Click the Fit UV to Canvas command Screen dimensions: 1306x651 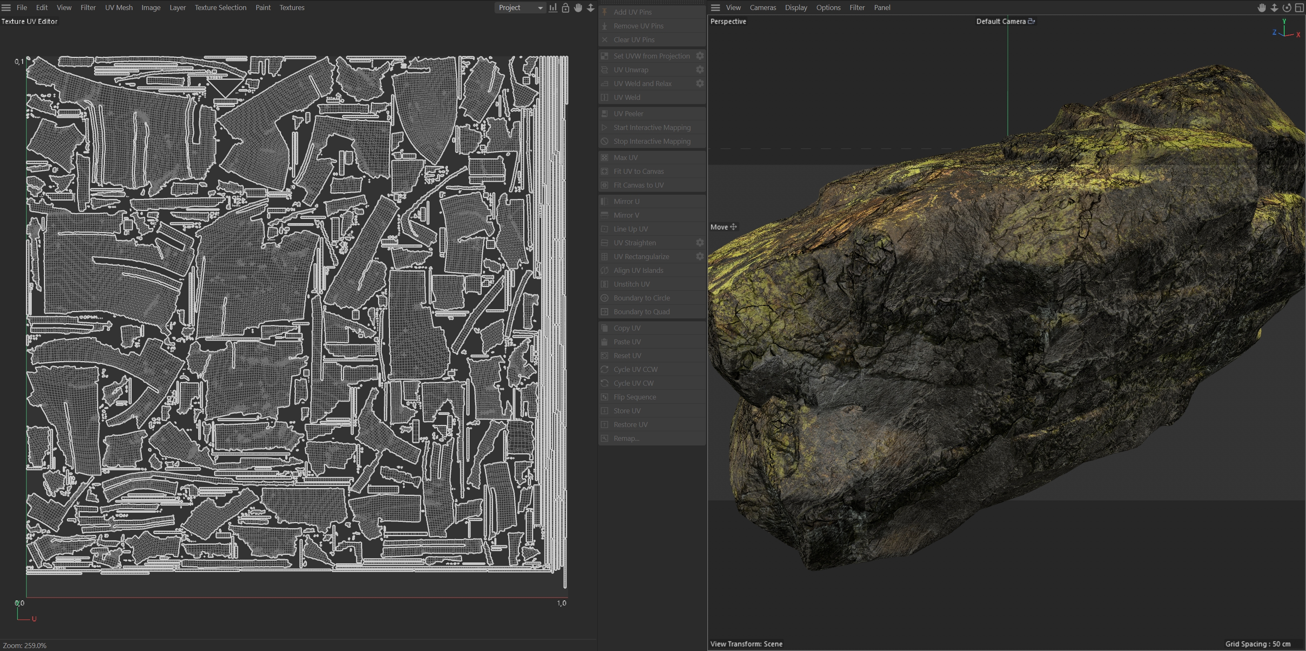pyautogui.click(x=638, y=171)
